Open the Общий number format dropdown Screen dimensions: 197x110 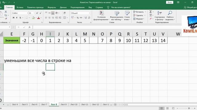coord(90,13)
